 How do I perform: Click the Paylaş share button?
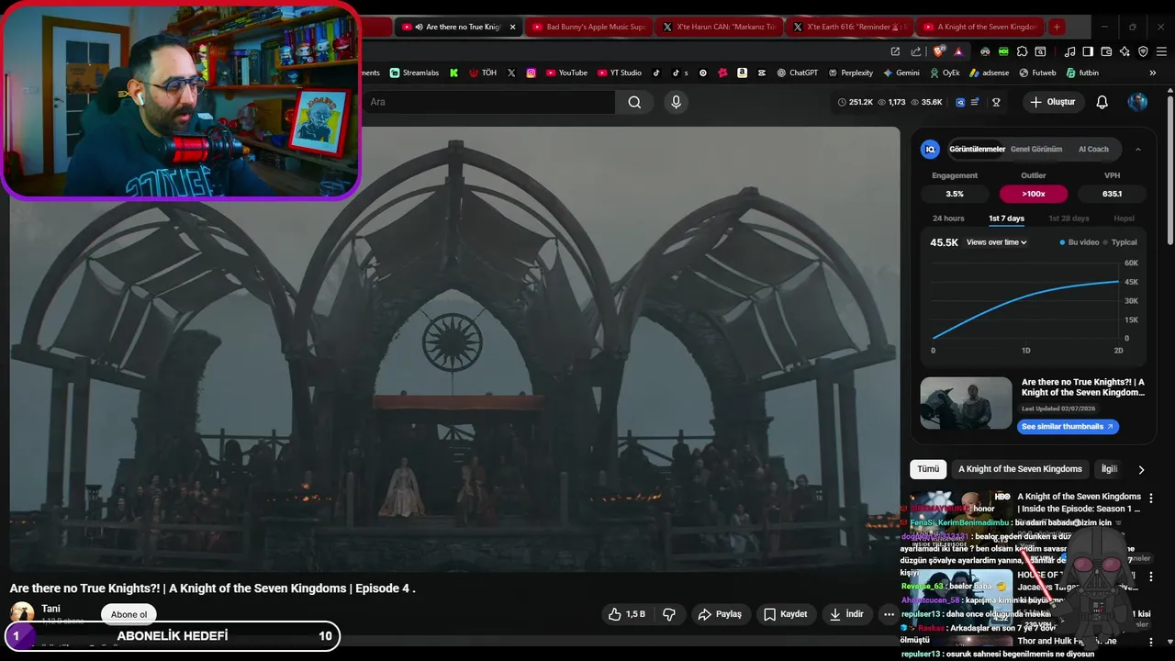(x=720, y=614)
